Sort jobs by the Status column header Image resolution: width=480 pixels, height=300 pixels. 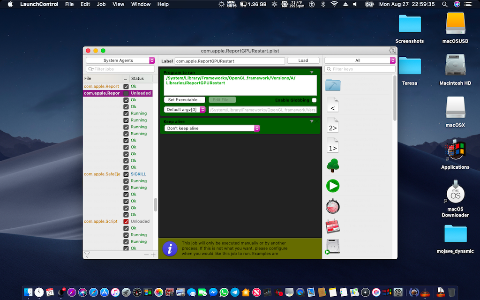(140, 78)
